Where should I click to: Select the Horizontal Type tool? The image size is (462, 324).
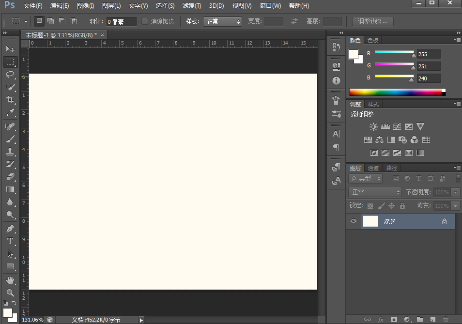(10, 241)
